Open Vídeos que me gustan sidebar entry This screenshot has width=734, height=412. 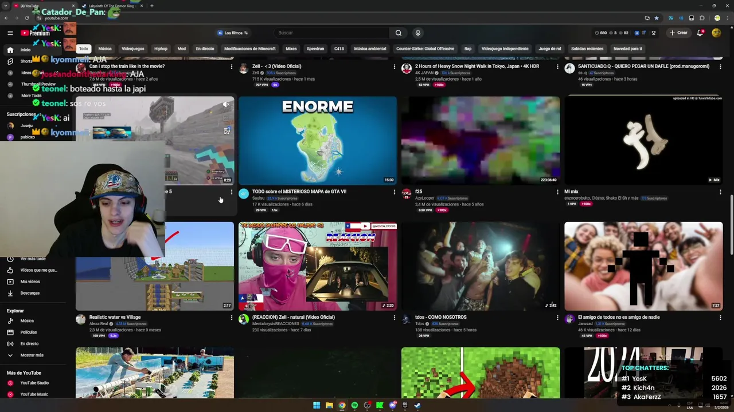(33, 270)
